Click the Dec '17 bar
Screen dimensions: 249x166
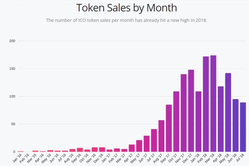pyautogui.click(x=191, y=111)
